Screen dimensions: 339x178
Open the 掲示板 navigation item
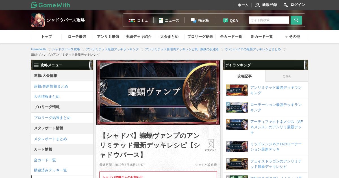200,20
